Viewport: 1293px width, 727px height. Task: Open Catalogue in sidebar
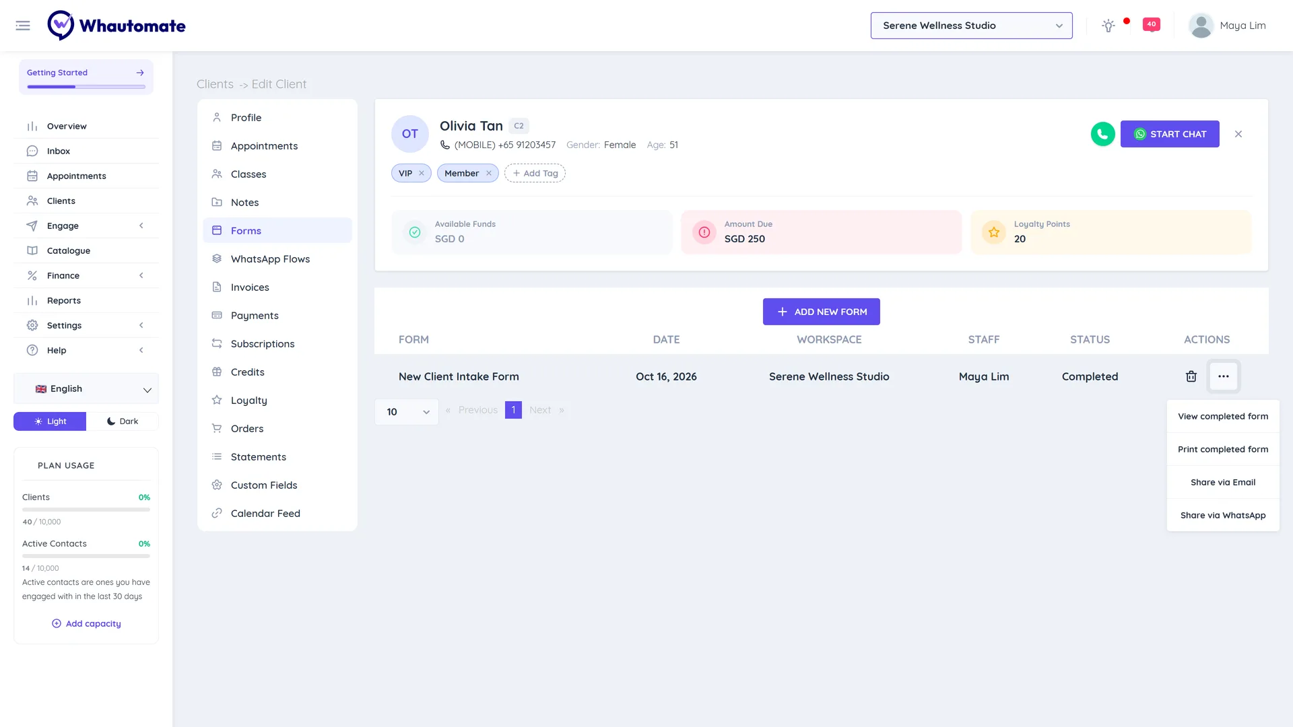tap(86, 250)
